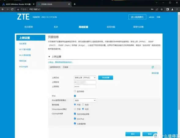Open the 上网方式 PPPoE dropdown
The width and height of the screenshot is (180, 138).
point(85,78)
